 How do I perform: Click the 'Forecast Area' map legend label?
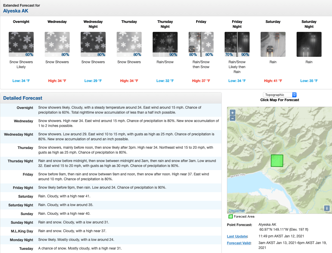(244, 216)
